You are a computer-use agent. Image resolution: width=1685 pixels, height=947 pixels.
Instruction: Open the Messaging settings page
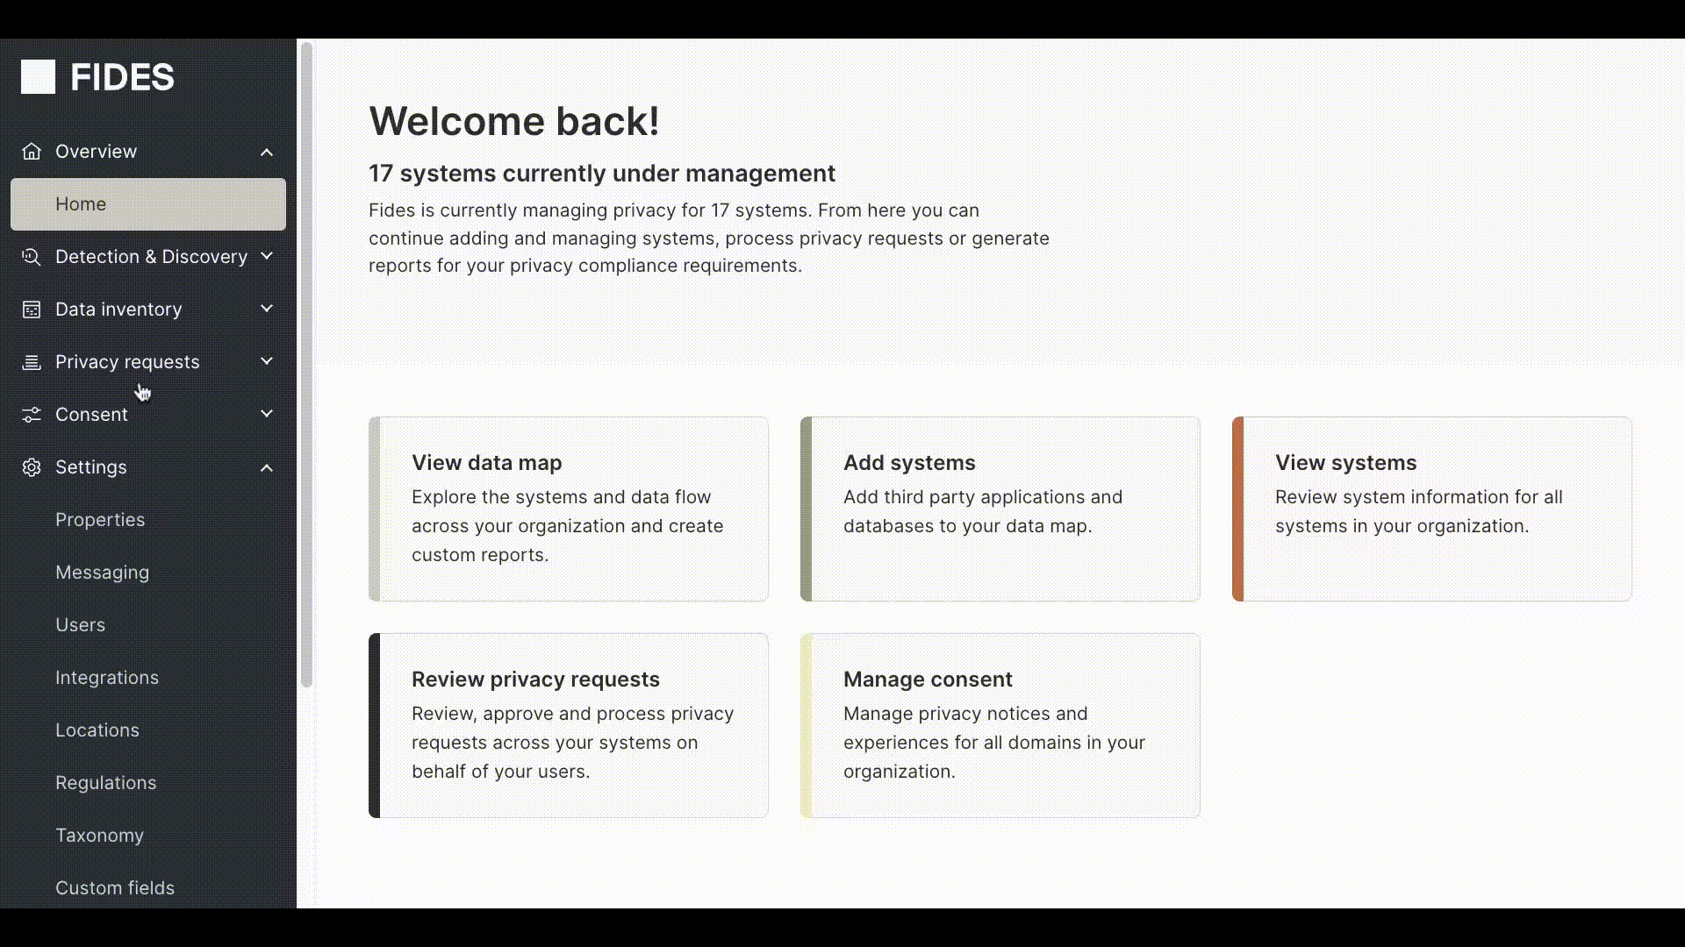click(x=102, y=573)
